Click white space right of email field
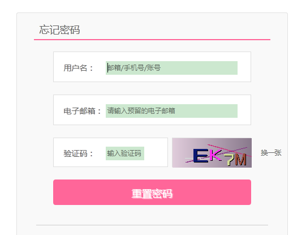The width and height of the screenshot is (306, 235). 244,110
